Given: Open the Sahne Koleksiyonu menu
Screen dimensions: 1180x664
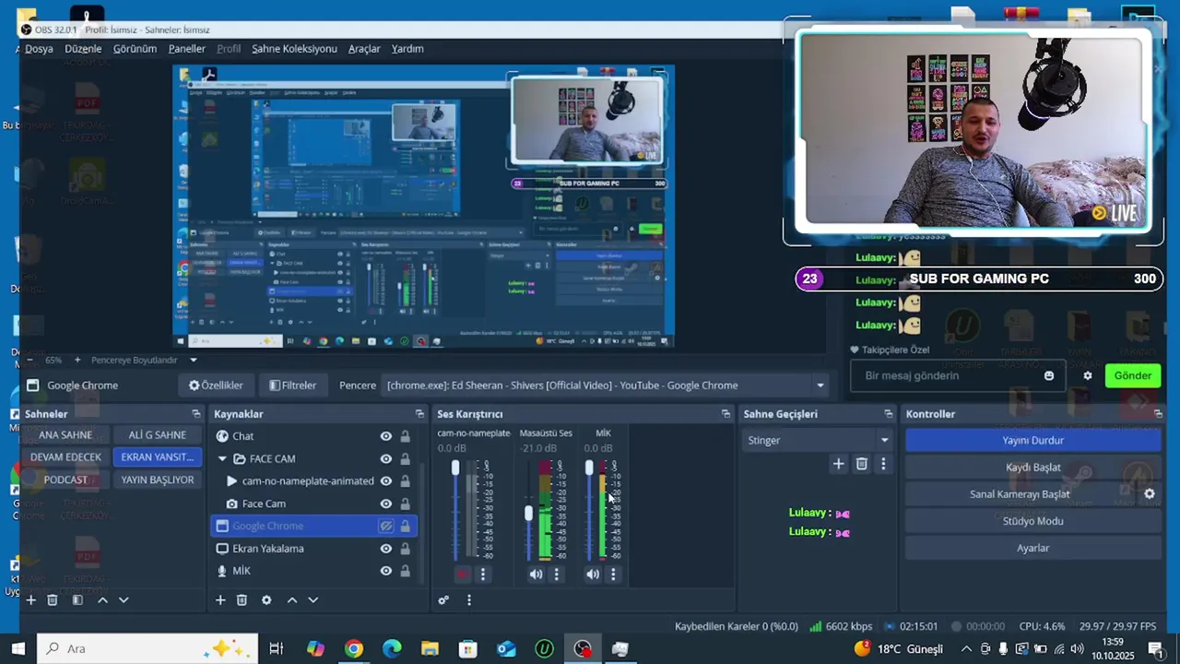Looking at the screenshot, I should coord(294,49).
